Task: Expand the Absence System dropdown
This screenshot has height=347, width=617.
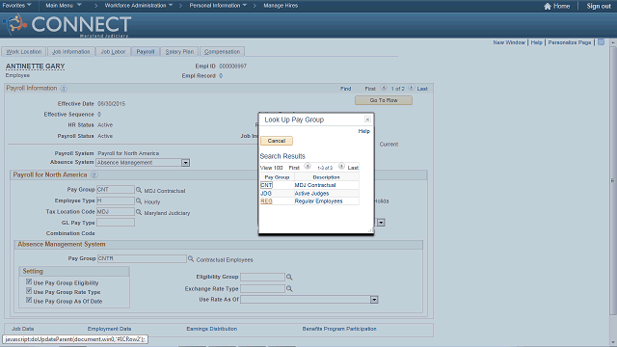Action: (185, 163)
